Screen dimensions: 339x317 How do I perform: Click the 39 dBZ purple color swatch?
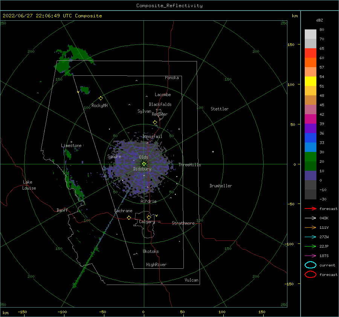(310, 128)
